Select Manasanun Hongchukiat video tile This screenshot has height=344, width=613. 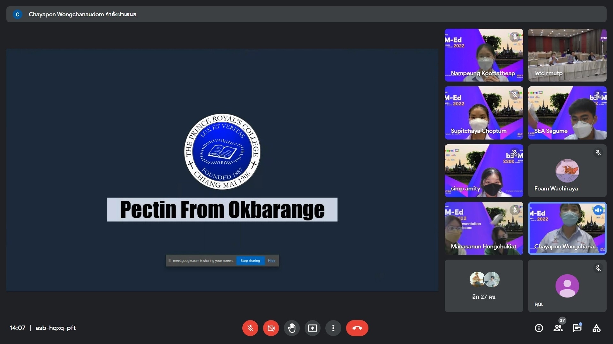coord(484,228)
